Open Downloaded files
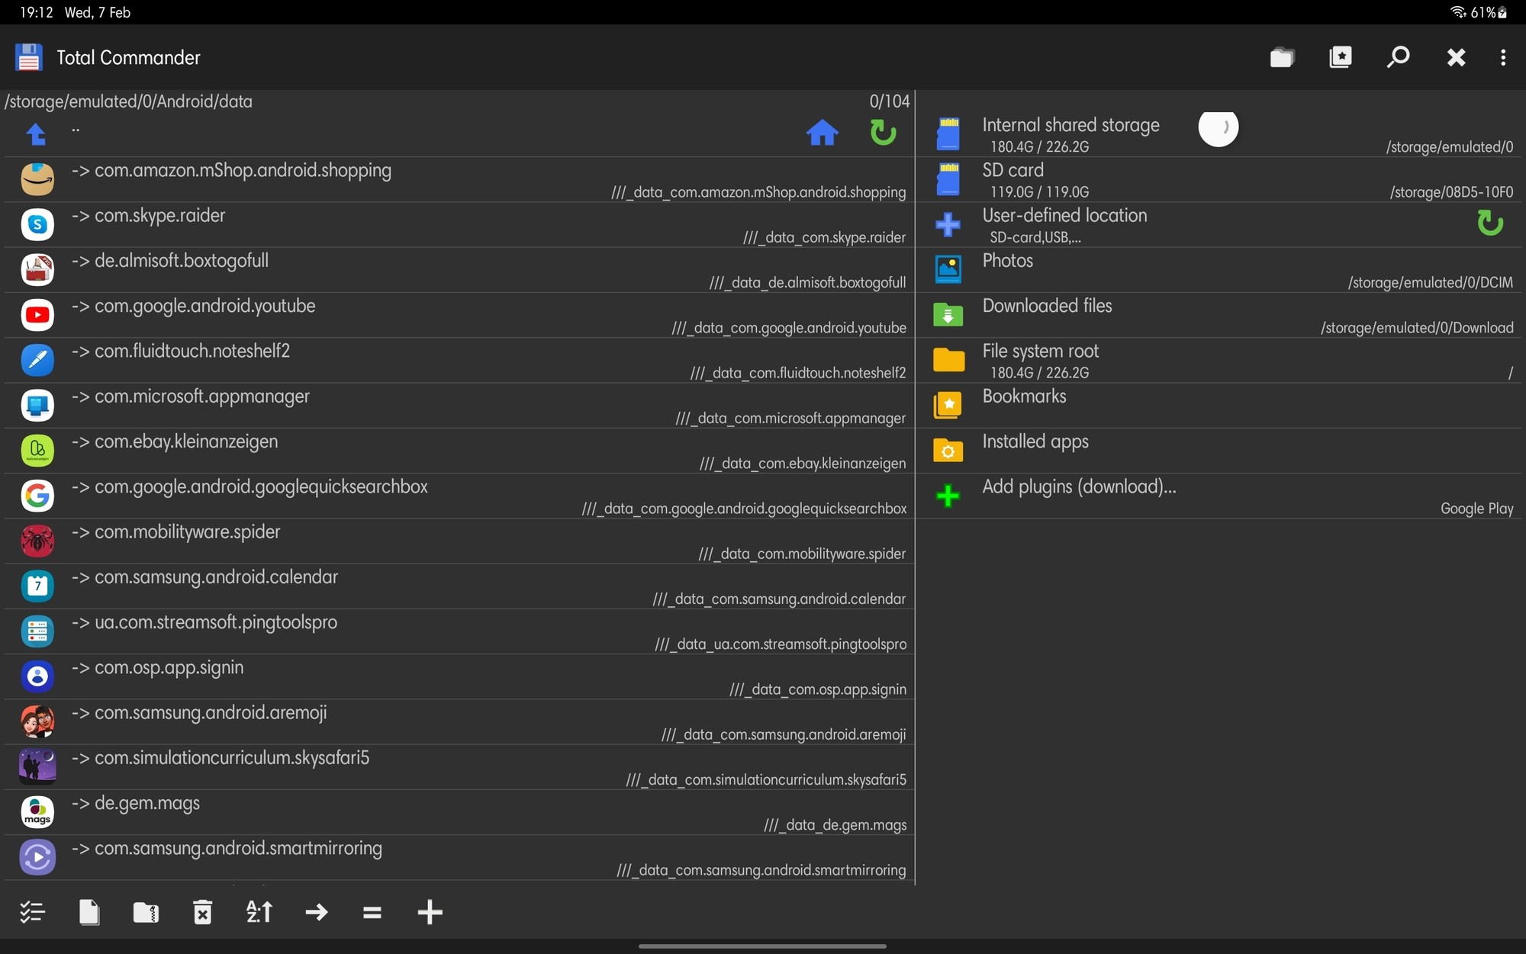The width and height of the screenshot is (1526, 954). 1219,315
